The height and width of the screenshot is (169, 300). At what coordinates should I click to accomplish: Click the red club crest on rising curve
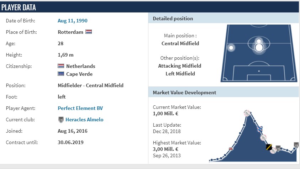231,149
